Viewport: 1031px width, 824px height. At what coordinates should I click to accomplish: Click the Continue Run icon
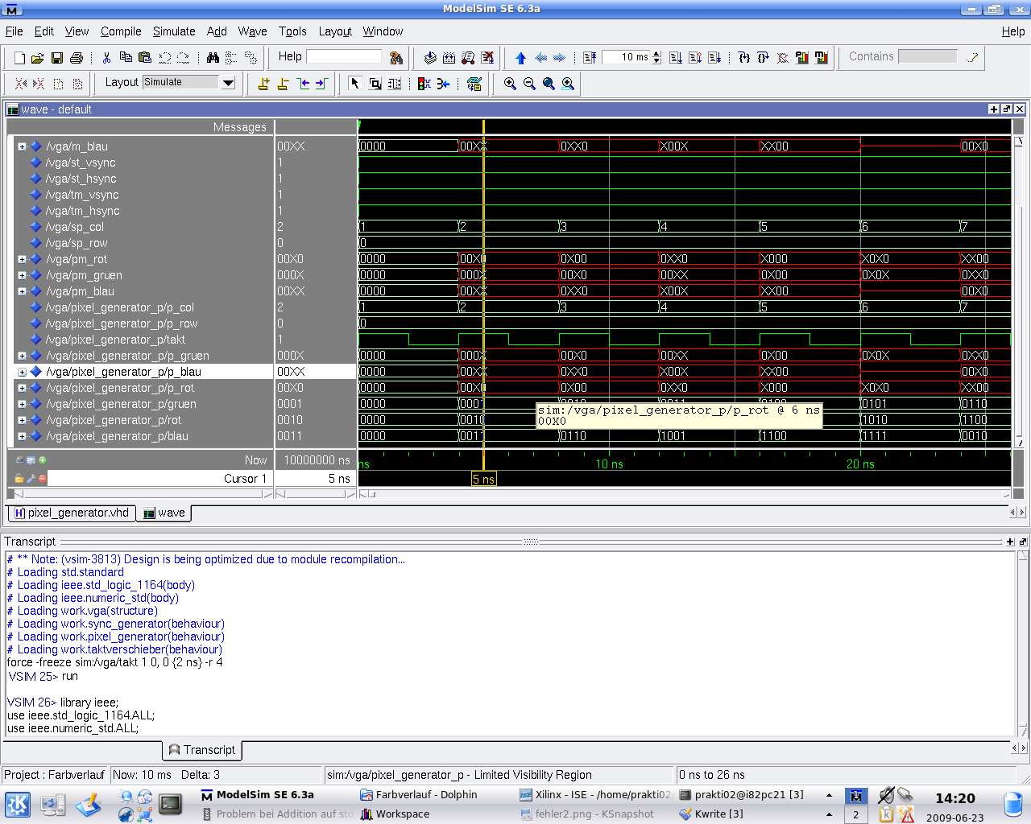[x=695, y=58]
